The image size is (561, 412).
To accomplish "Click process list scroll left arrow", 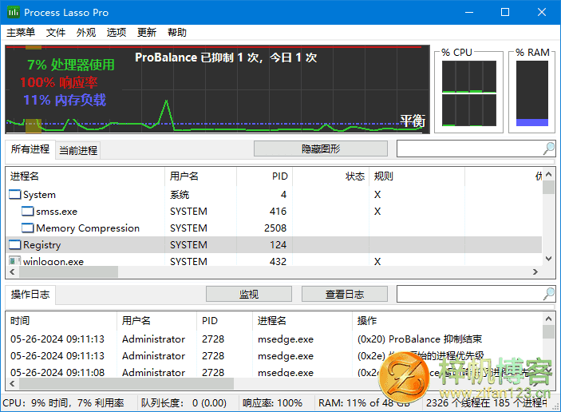I will pyautogui.click(x=13, y=271).
